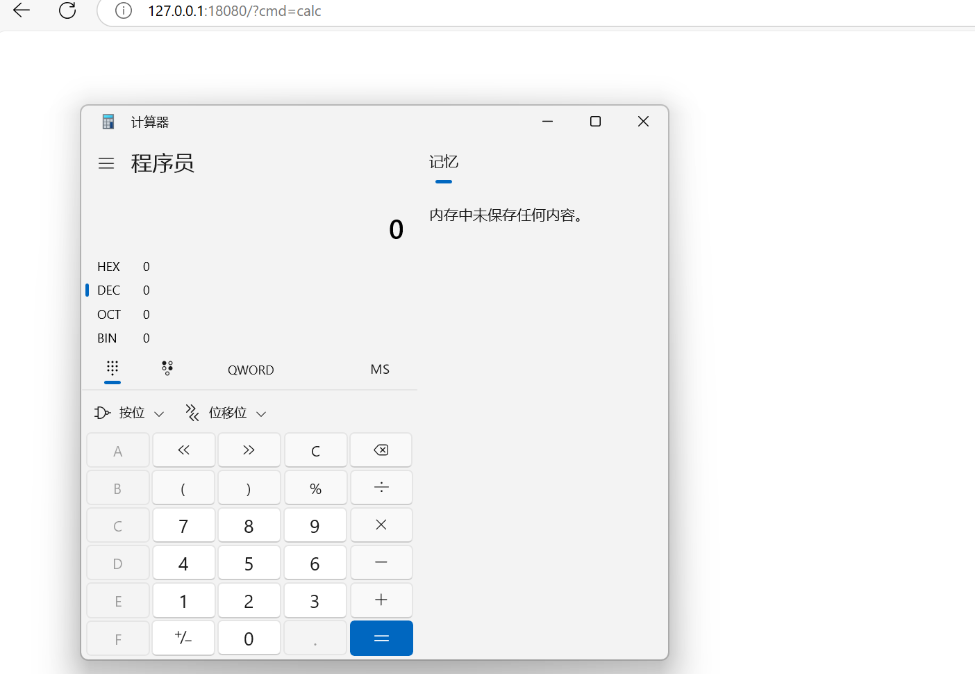Click the browser back arrow
975x674 pixels.
[x=22, y=10]
